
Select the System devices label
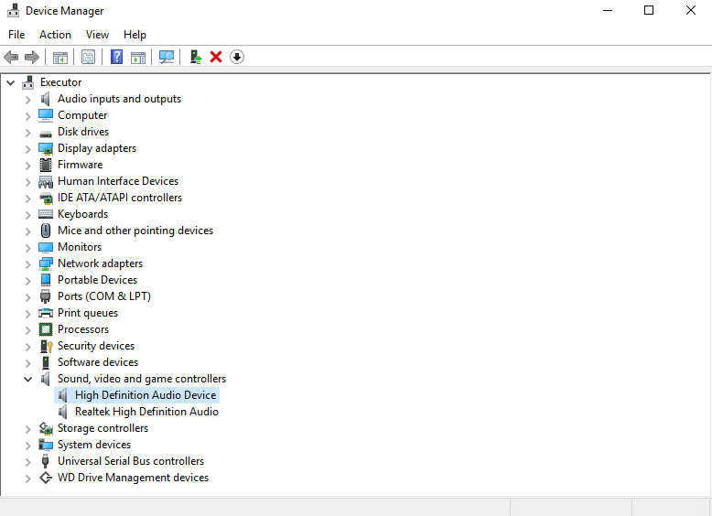point(94,445)
